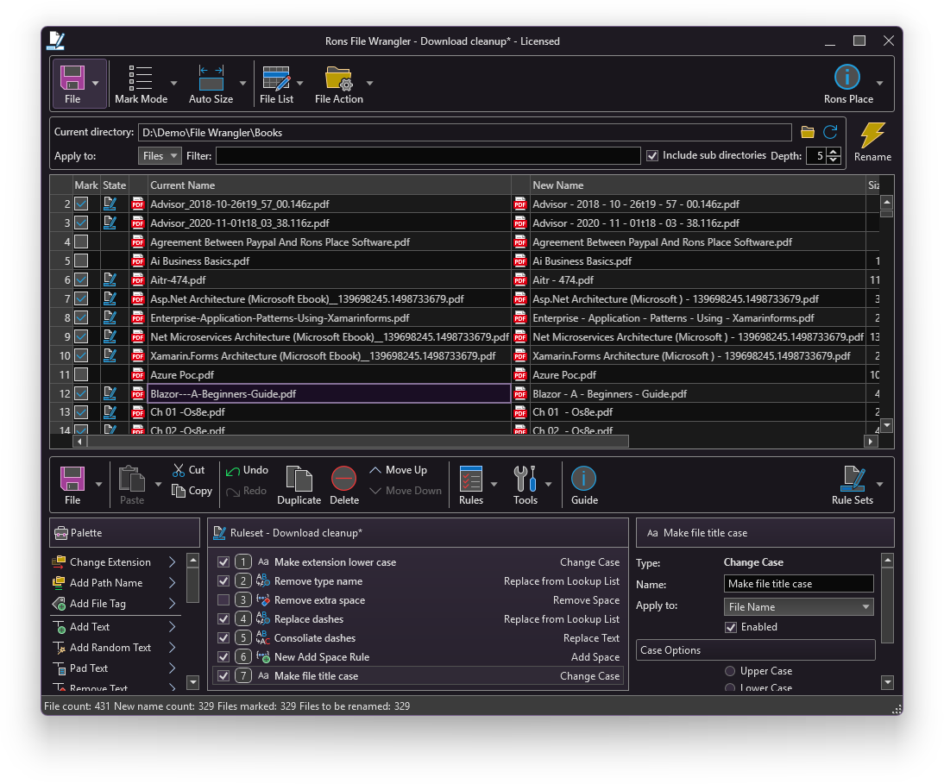The image size is (944, 784).
Task: Unmark Blazor---A-Beginners-Guide.pdf checkbox
Action: 81,393
